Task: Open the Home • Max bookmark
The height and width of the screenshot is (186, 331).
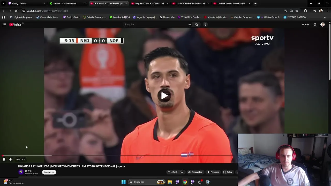Action: [x=167, y=17]
